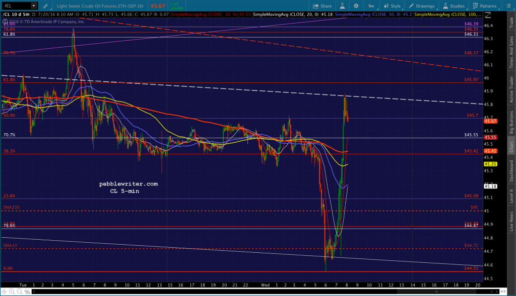Click the 45.55 price bubble on axis

click(x=490, y=137)
